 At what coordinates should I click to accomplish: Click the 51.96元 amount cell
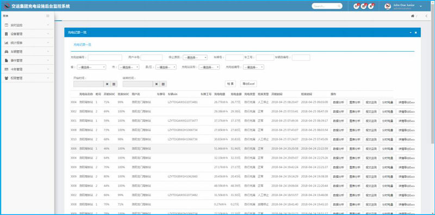235,149
